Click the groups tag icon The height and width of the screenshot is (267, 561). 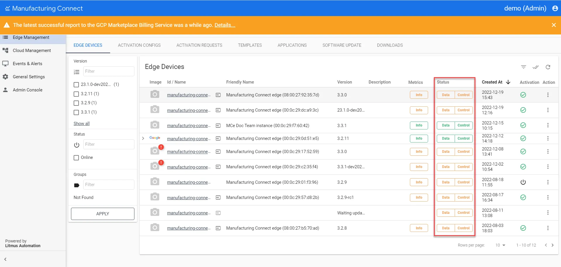(77, 185)
